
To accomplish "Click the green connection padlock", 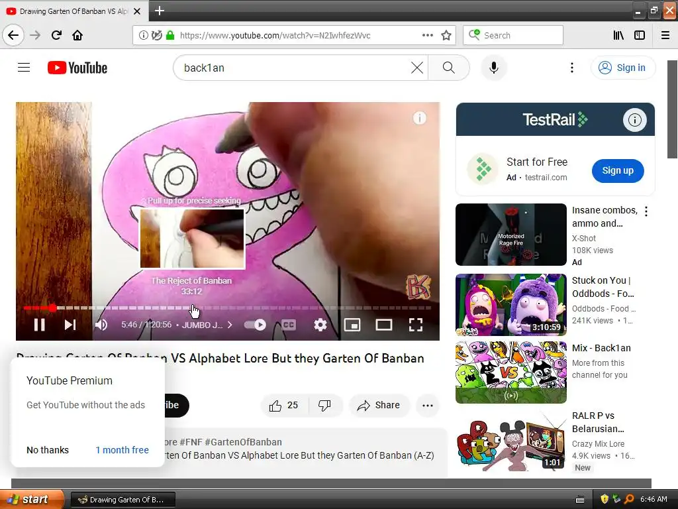I will coord(170,35).
